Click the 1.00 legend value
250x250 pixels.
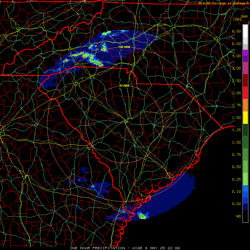pos(236,142)
